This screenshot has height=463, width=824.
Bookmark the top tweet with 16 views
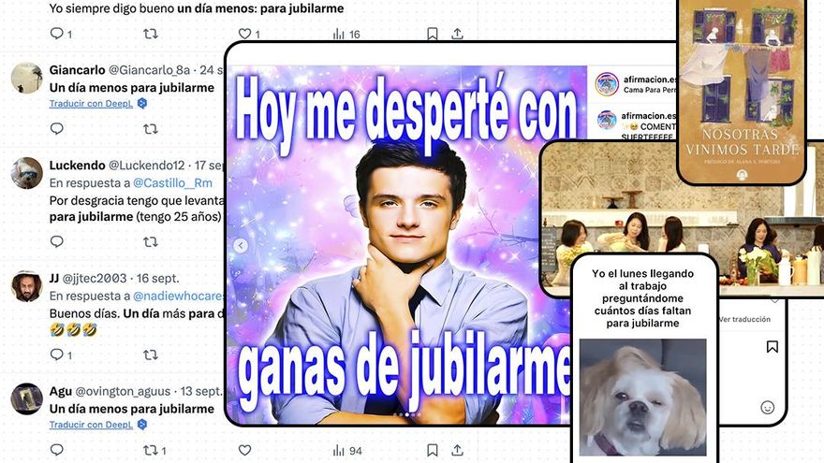432,34
